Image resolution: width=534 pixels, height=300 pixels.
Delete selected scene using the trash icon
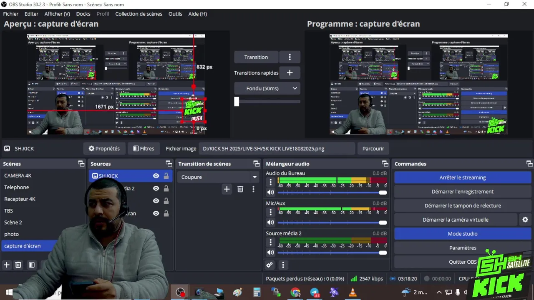(18, 265)
